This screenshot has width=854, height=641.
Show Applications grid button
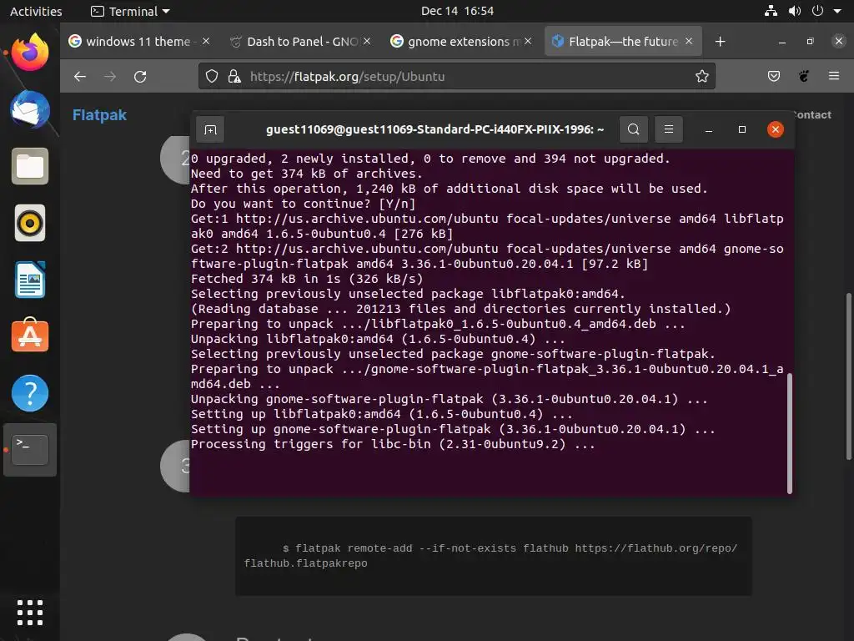[30, 613]
